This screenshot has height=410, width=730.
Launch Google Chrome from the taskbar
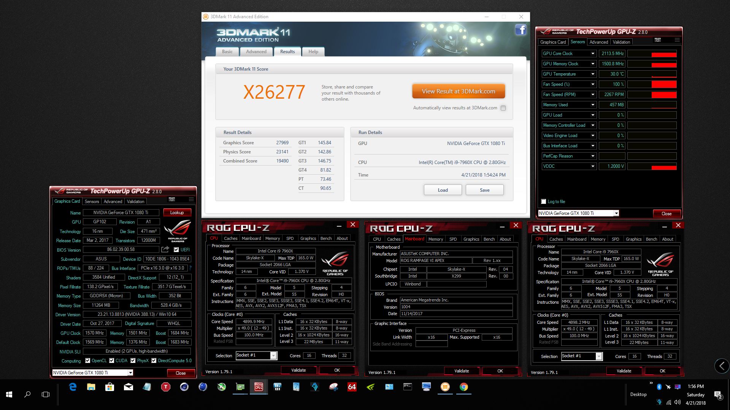(x=463, y=387)
